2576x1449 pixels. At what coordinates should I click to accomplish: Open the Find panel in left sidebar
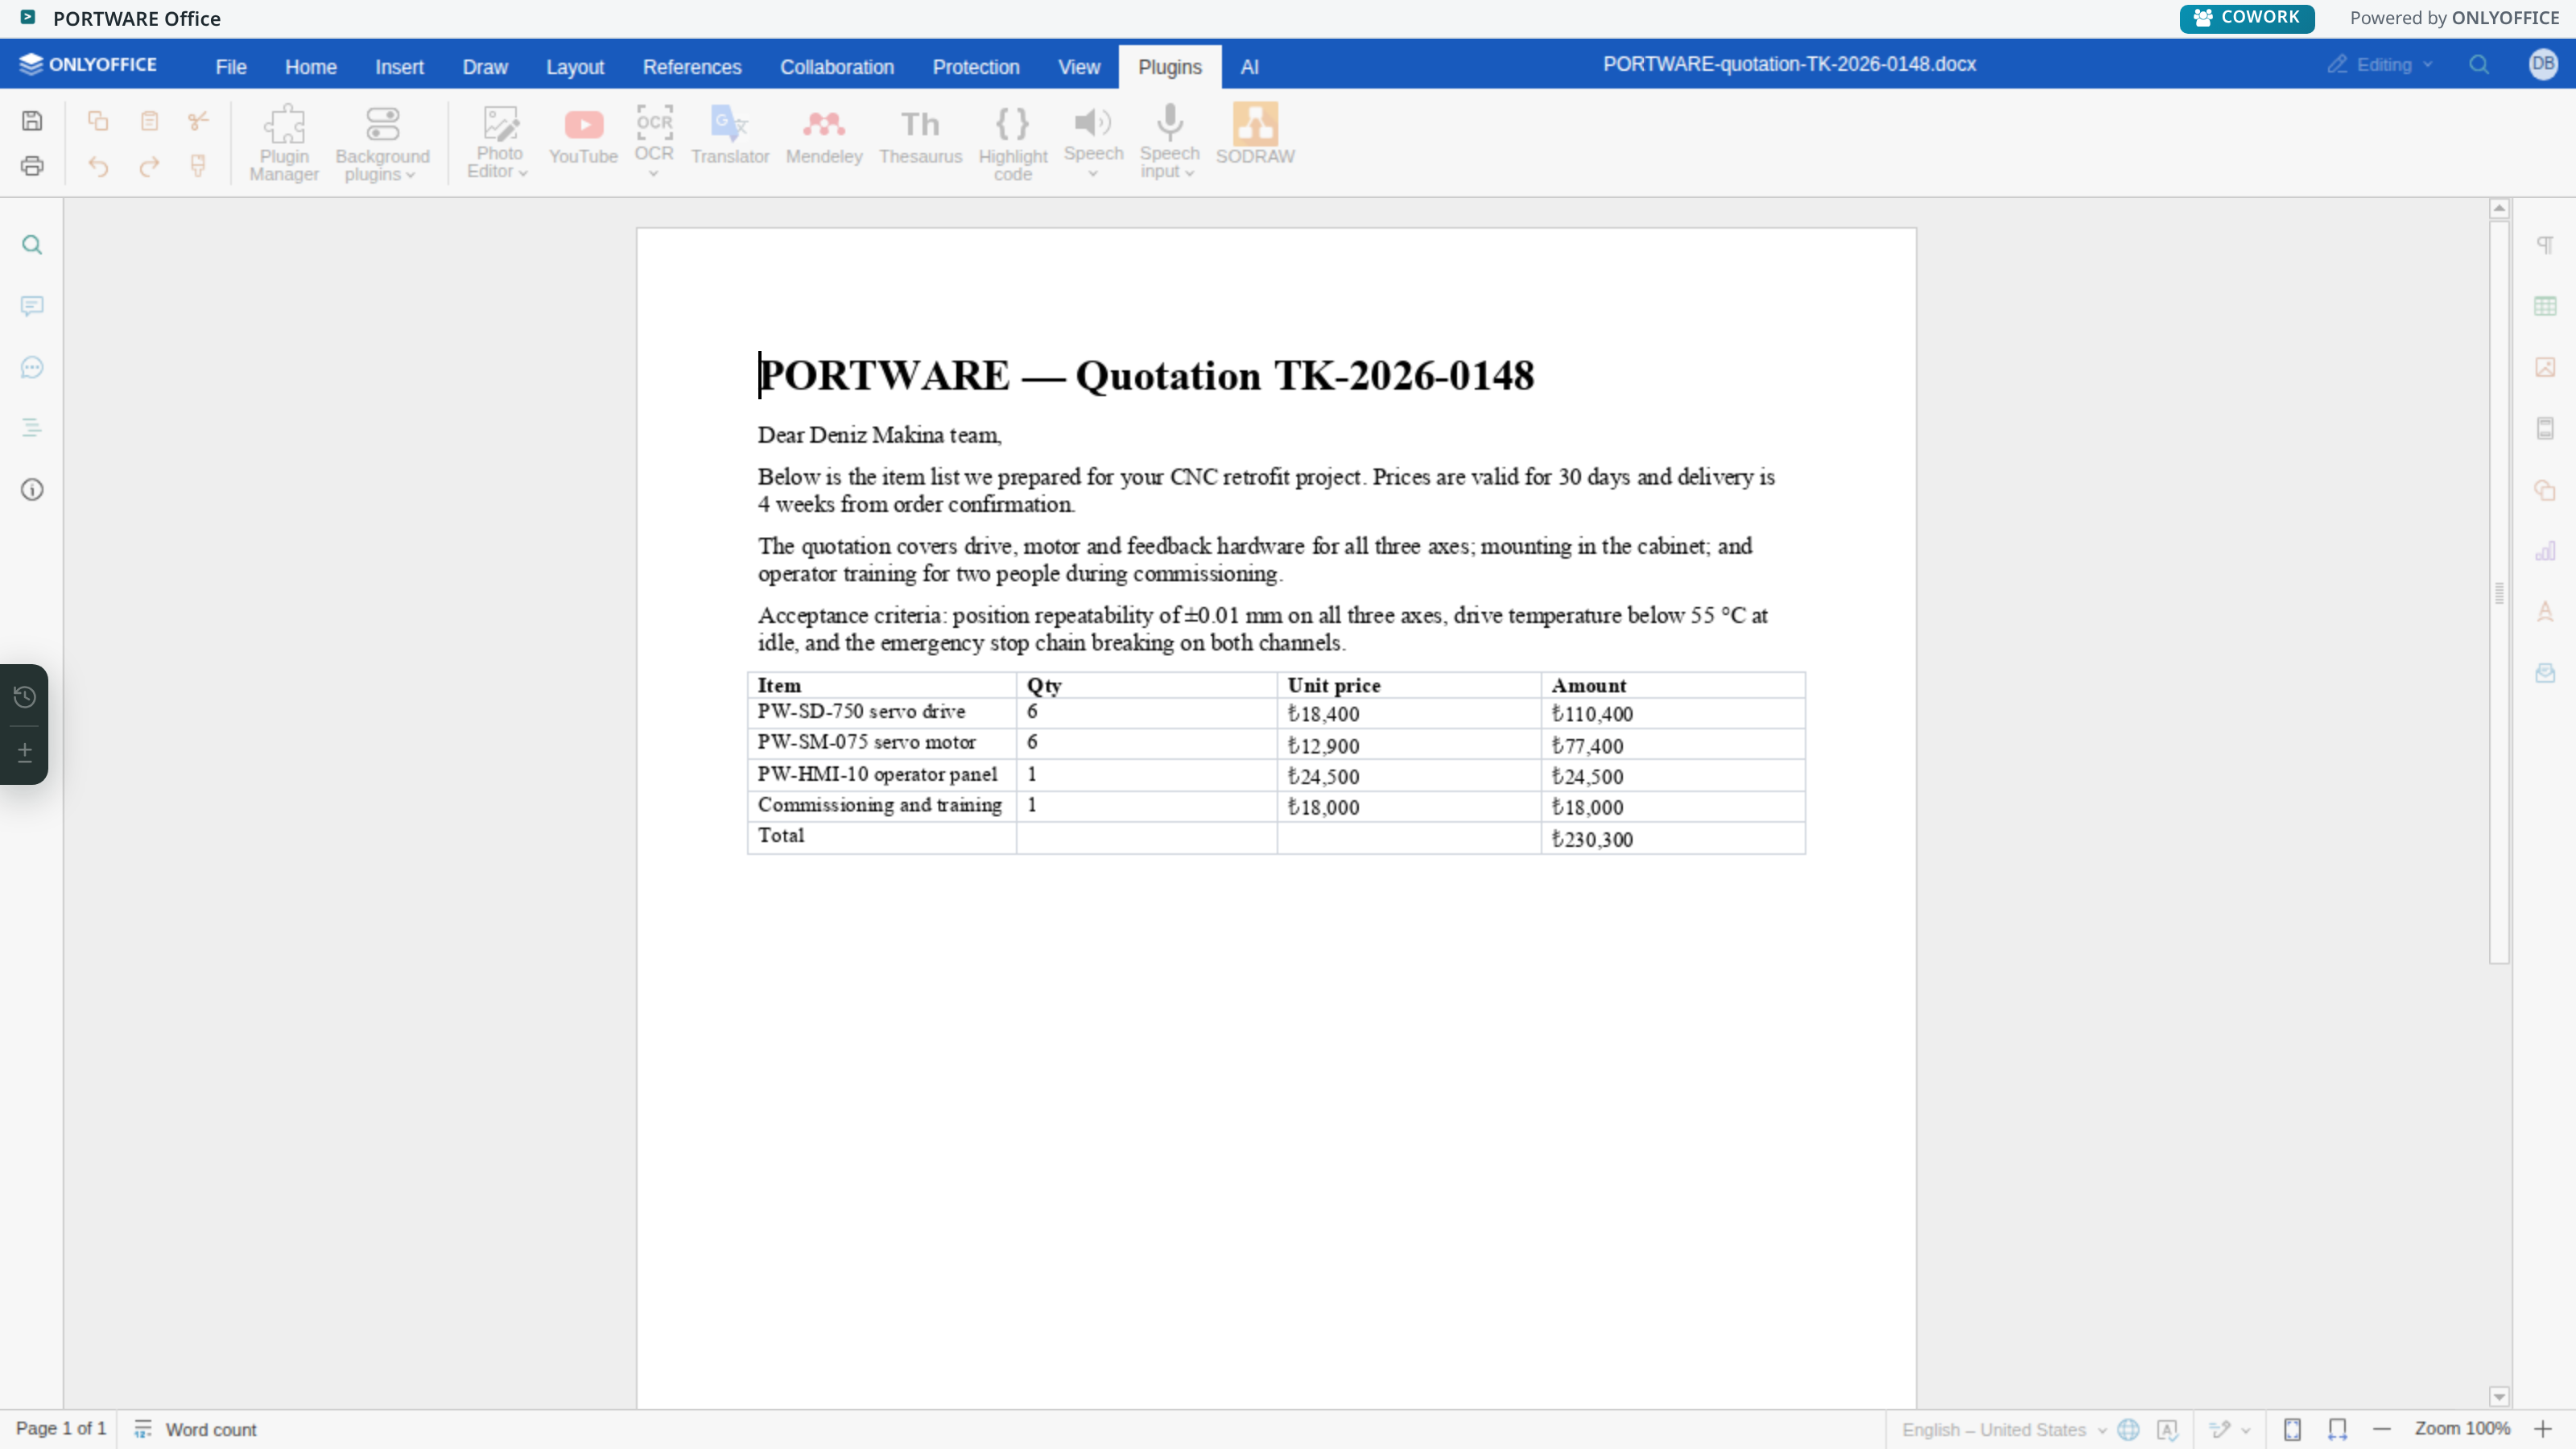coord(32,245)
